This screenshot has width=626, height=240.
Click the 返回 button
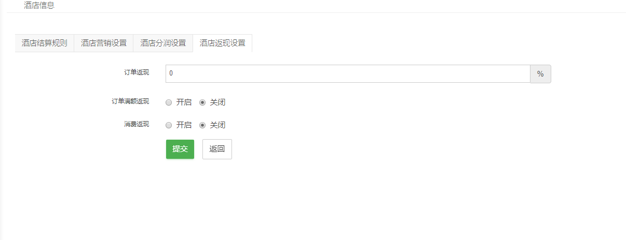point(217,149)
